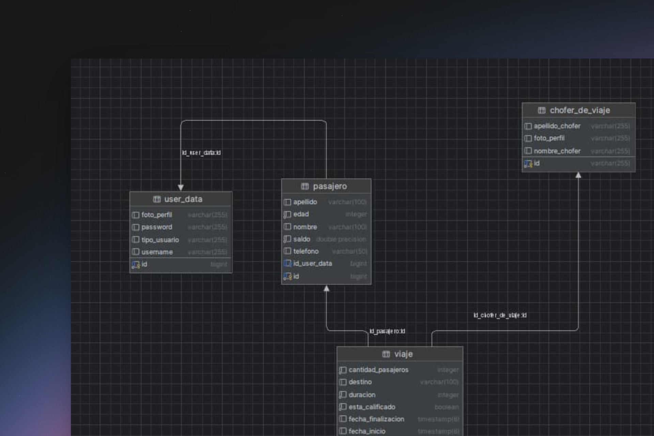Click the boolean field icon next to esta_calificado
Image resolution: width=654 pixels, height=436 pixels.
[342, 407]
